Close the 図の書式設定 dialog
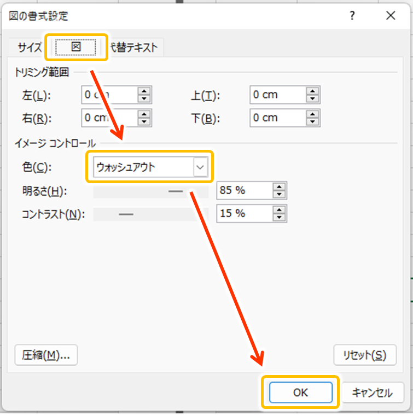 (391, 16)
